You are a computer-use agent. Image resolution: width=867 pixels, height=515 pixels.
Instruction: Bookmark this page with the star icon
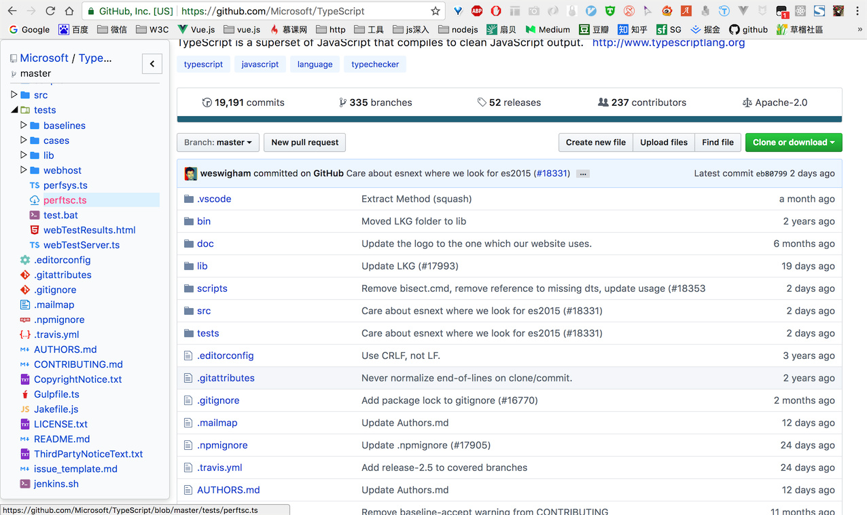click(436, 11)
